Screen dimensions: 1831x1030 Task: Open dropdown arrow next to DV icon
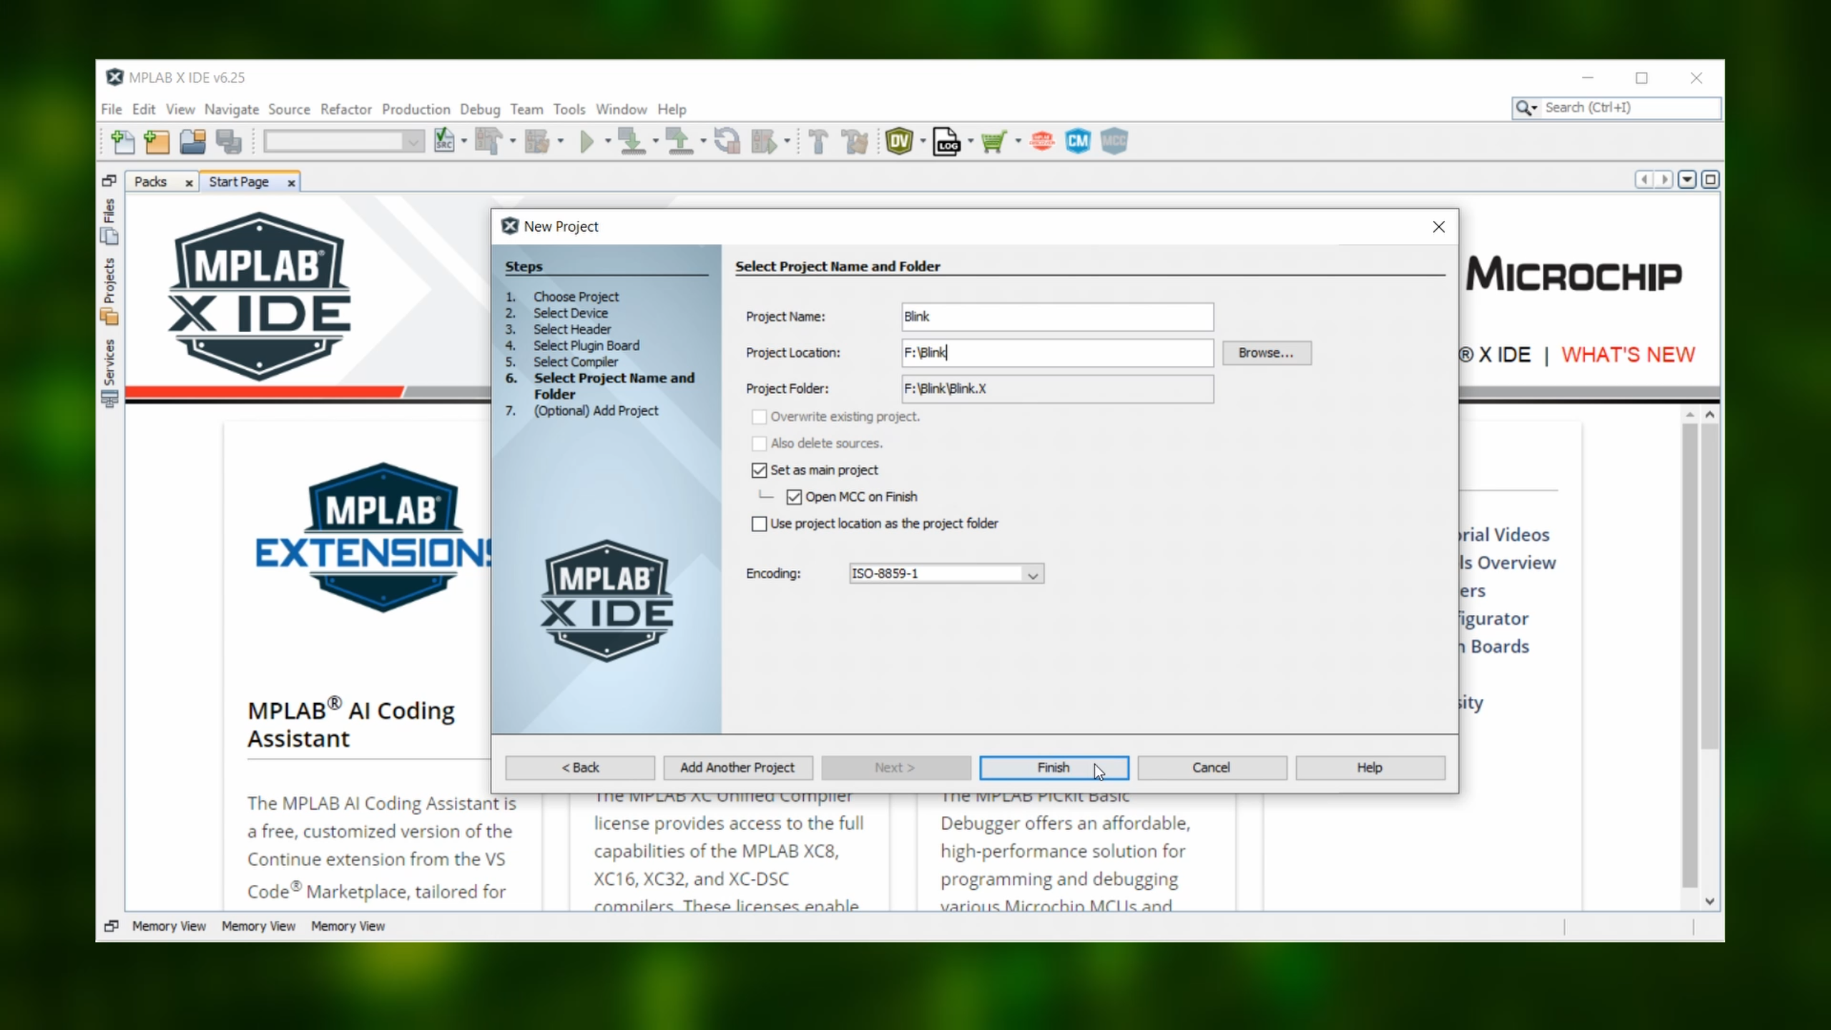923,141
